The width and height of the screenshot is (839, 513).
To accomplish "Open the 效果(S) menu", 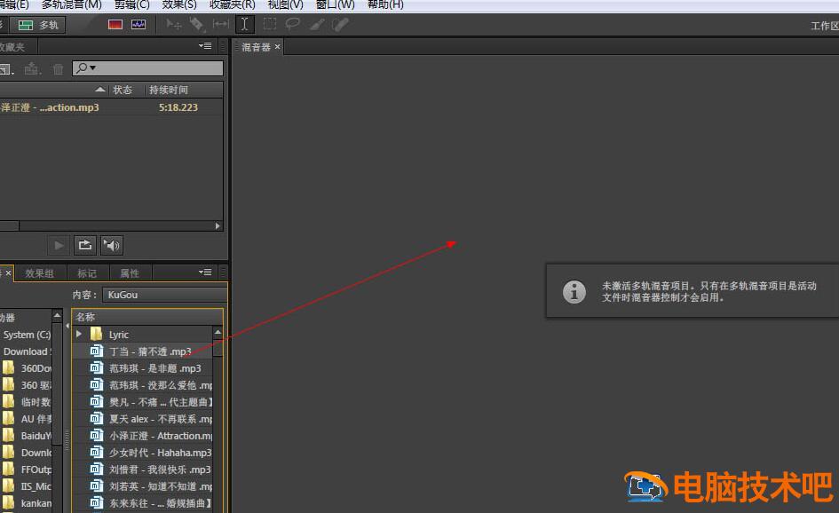I will tap(179, 4).
